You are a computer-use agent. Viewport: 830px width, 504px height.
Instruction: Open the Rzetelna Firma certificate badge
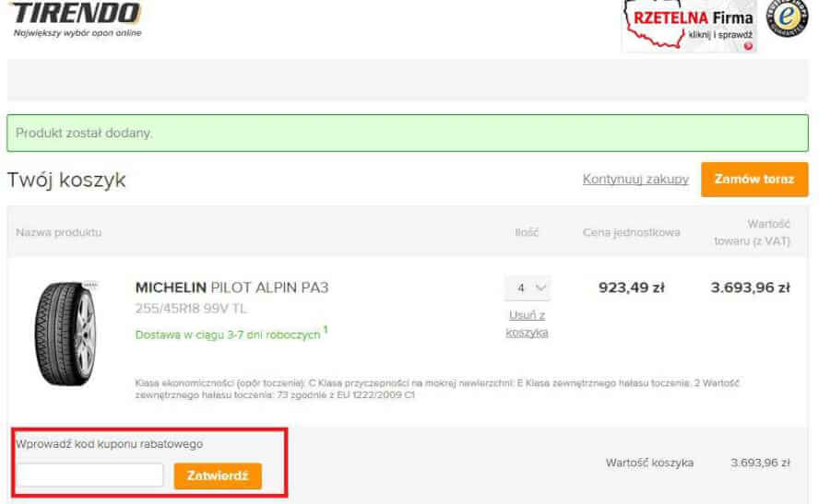pos(690,26)
